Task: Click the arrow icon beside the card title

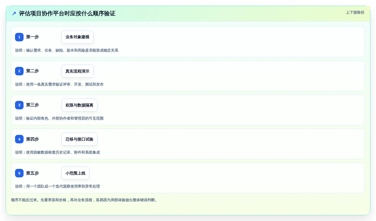Action: (14, 14)
